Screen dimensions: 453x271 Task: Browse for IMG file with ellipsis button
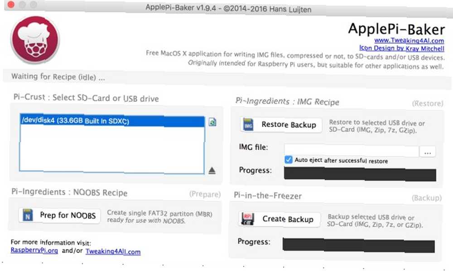pos(428,152)
